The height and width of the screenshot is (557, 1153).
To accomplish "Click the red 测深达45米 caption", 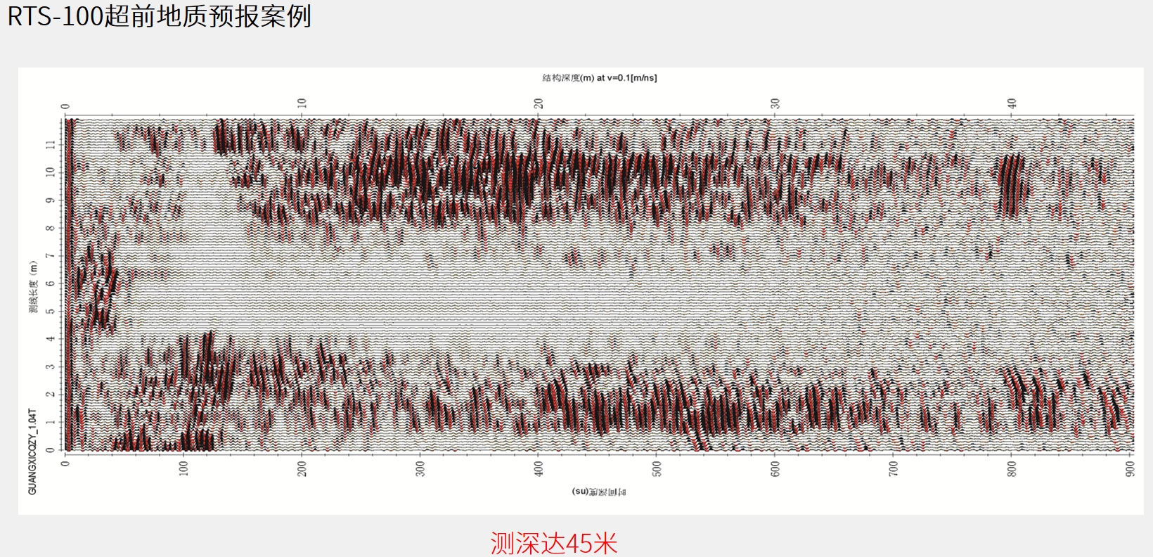I will click(554, 543).
